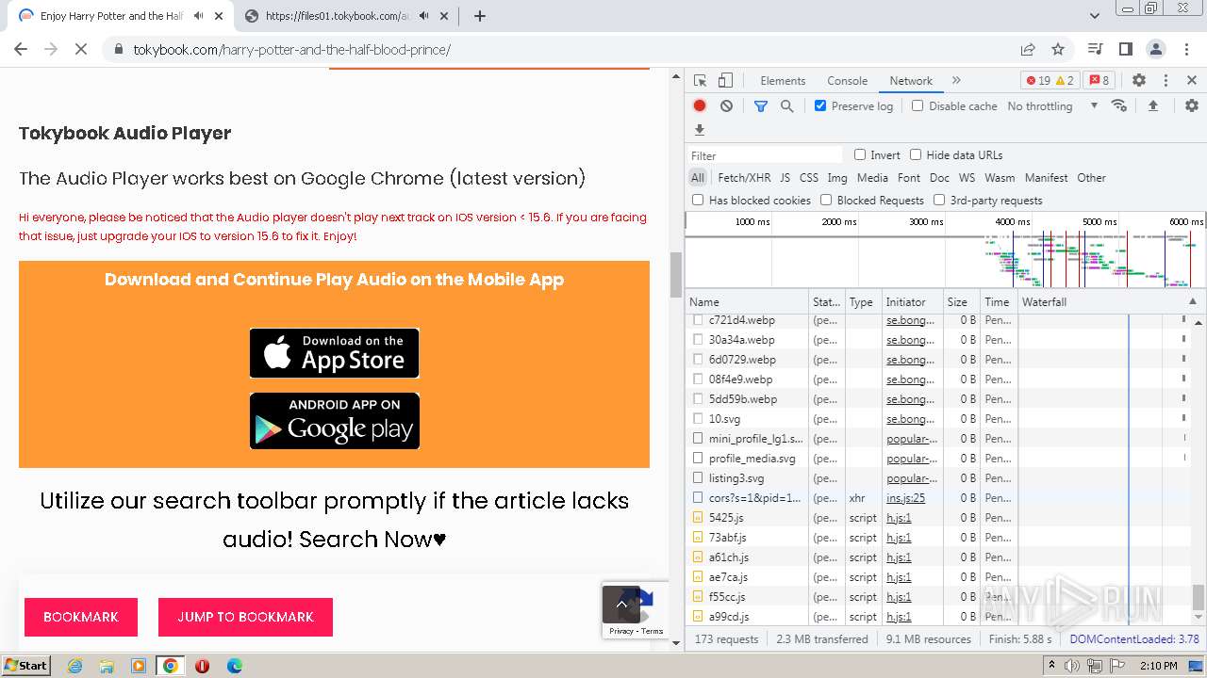This screenshot has height=678, width=1207.
Task: Click JUMP TO BOOKMARK button
Action: click(245, 617)
